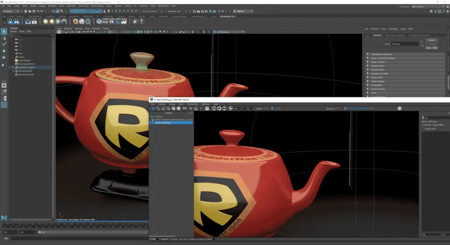
Task: Open the Catalog menu in render viewer
Action: [x=162, y=104]
